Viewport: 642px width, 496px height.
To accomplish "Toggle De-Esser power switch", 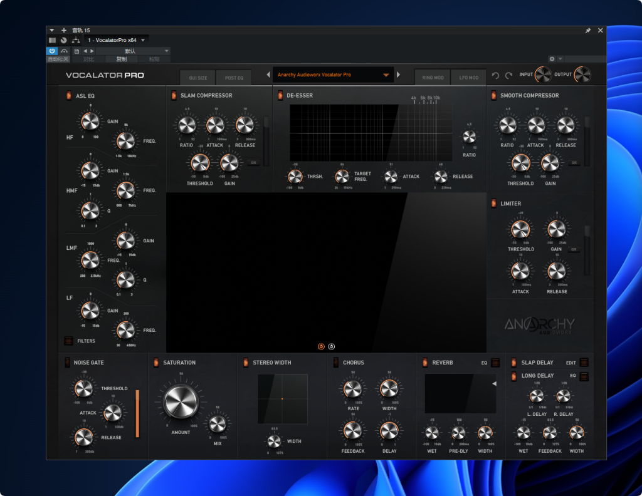I will point(280,95).
